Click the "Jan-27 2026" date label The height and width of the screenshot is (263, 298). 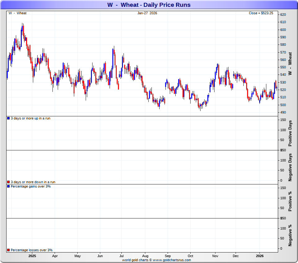point(147,13)
